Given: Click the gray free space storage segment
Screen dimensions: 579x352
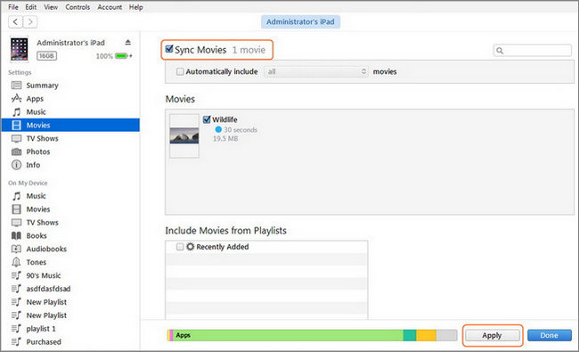Looking at the screenshot, I should pos(446,335).
